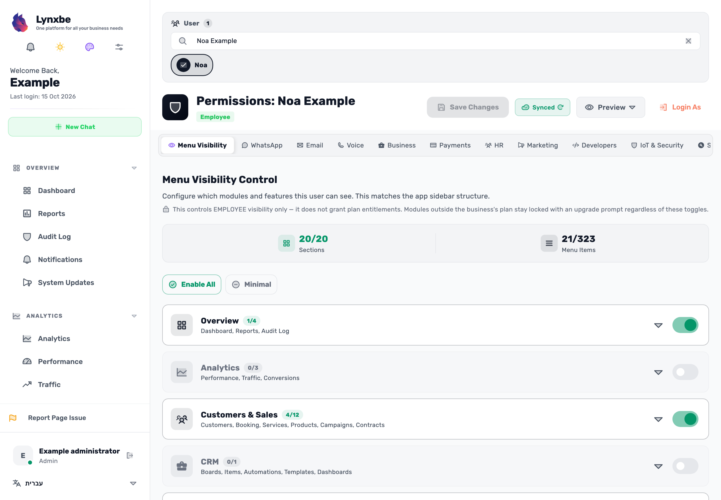
Task: Open the sliders settings icon
Action: [x=119, y=47]
